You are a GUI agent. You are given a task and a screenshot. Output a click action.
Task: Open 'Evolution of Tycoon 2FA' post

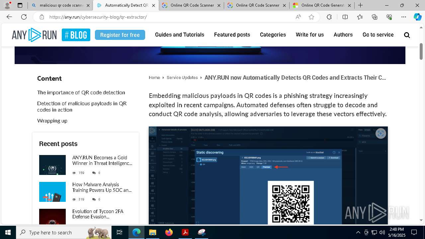(98, 214)
